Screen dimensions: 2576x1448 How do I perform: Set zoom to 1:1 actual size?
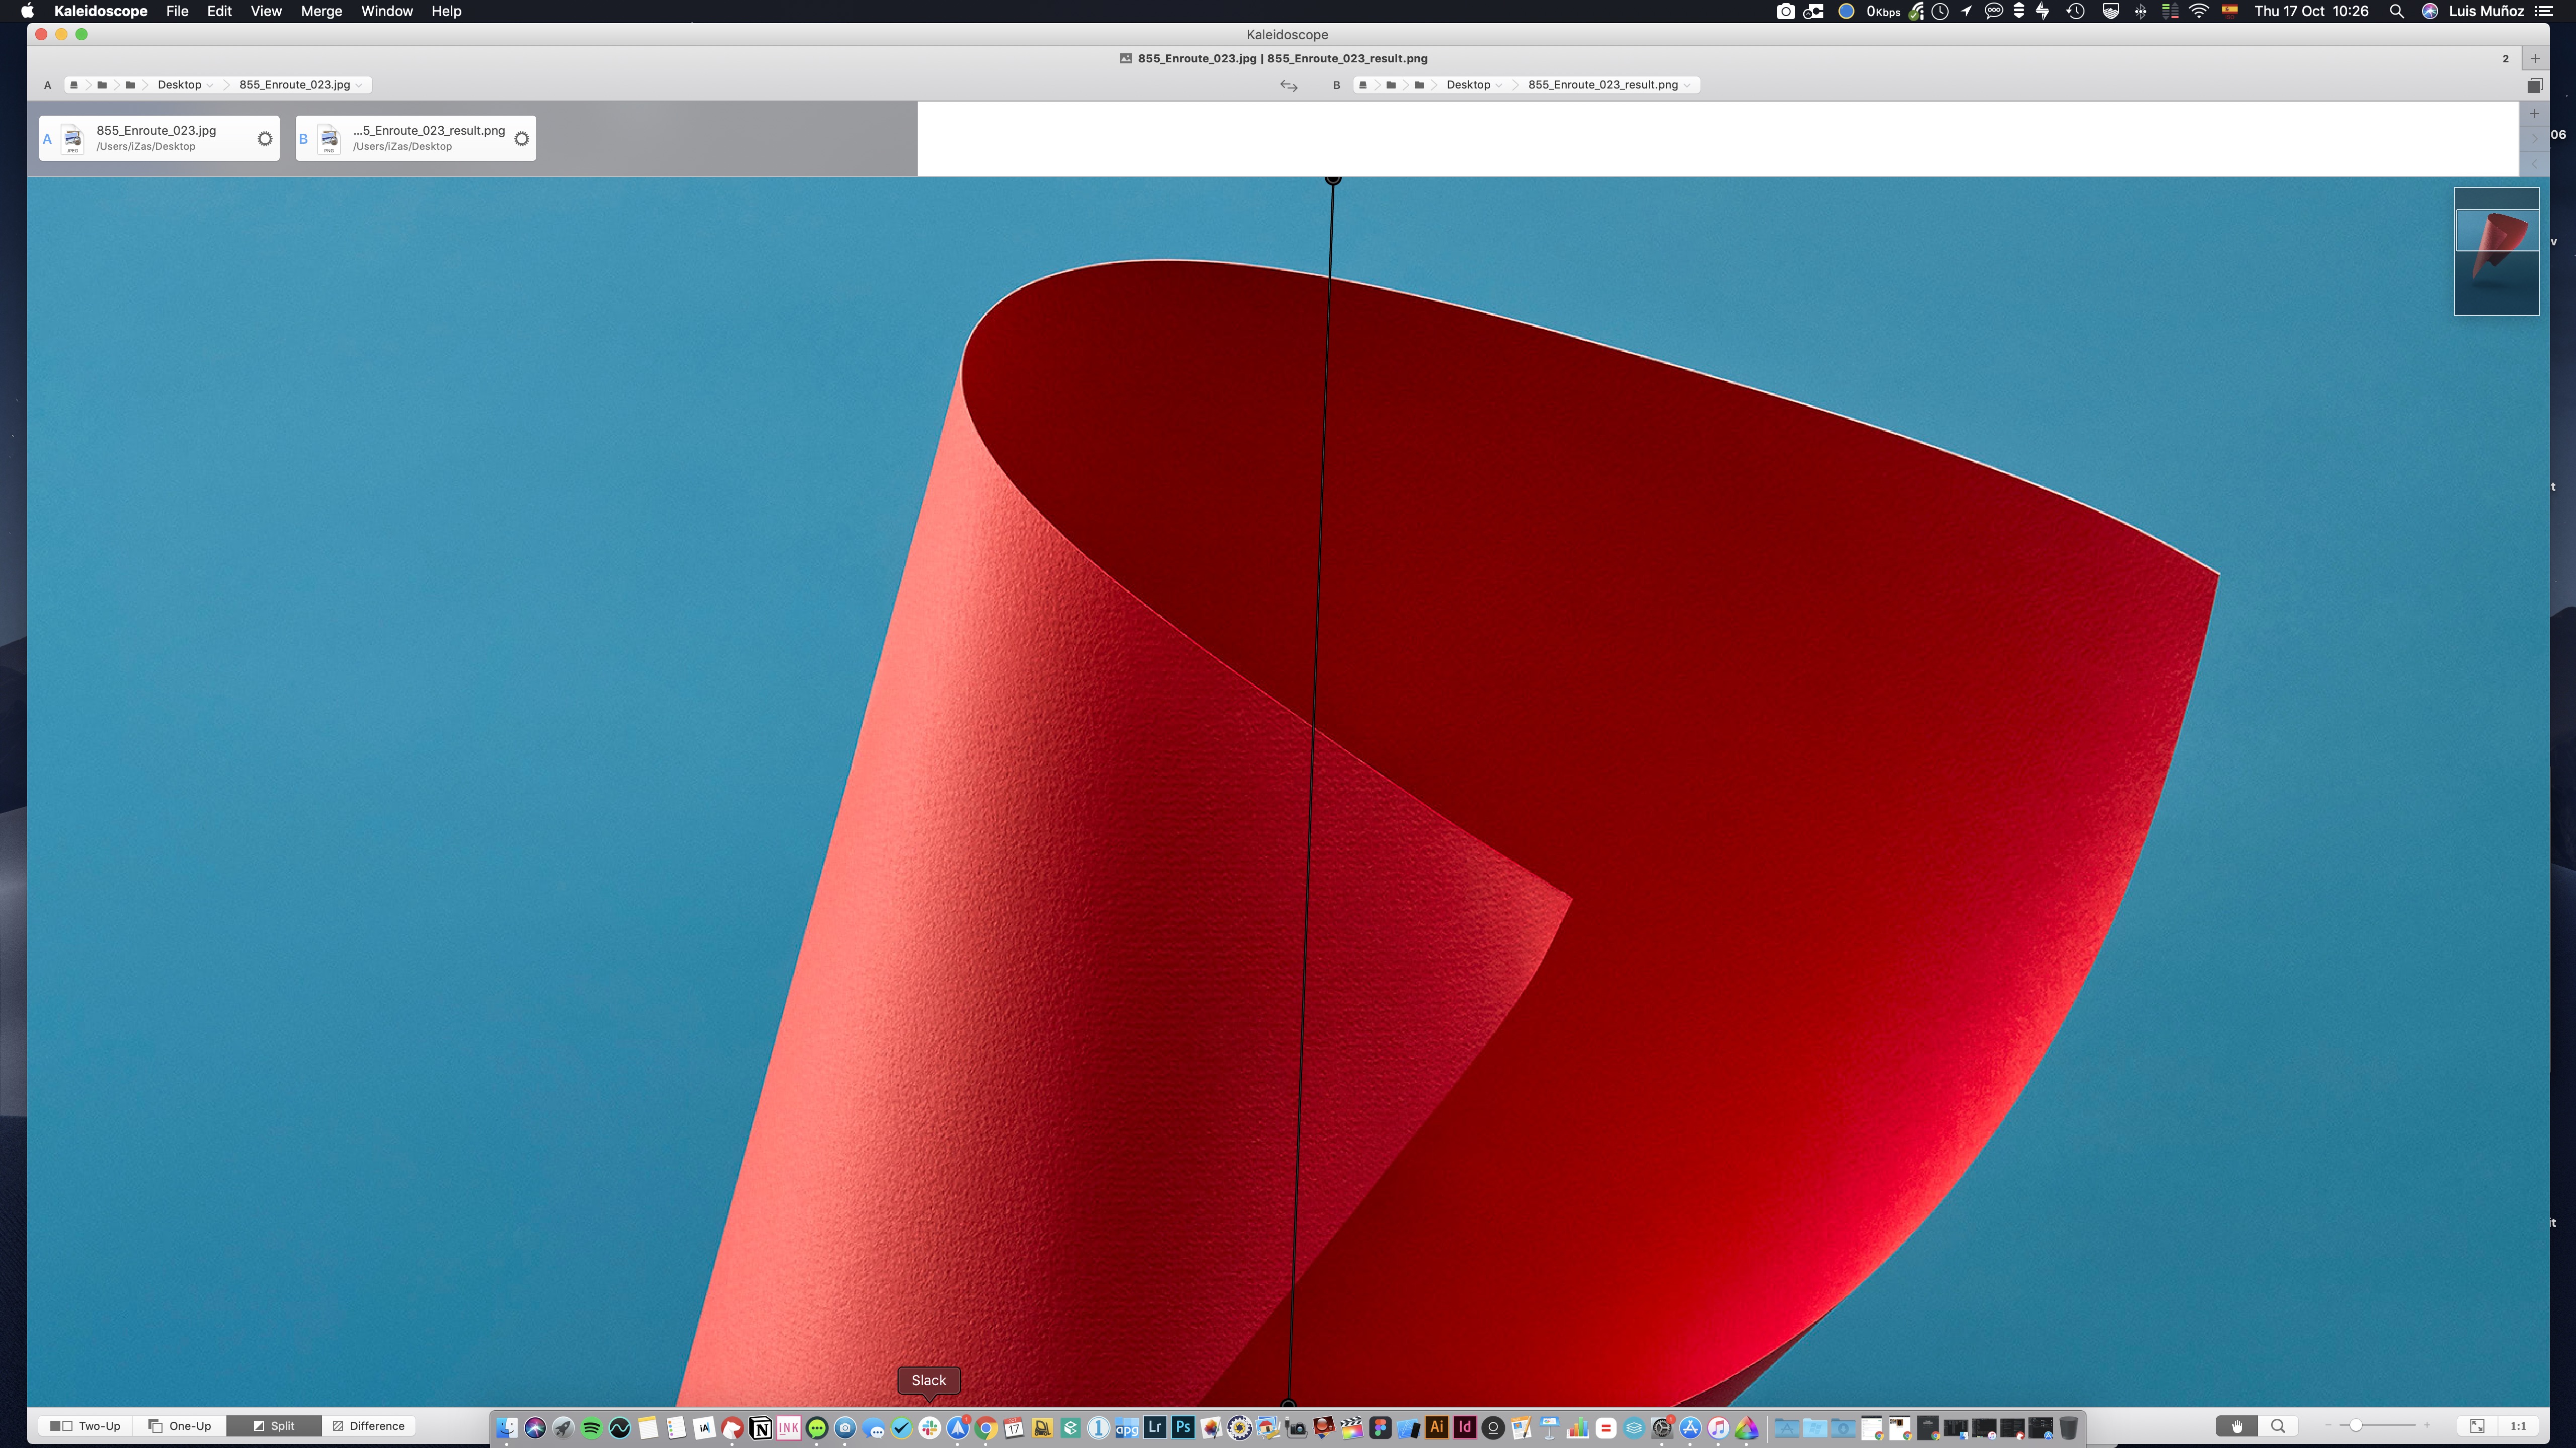coord(2518,1426)
